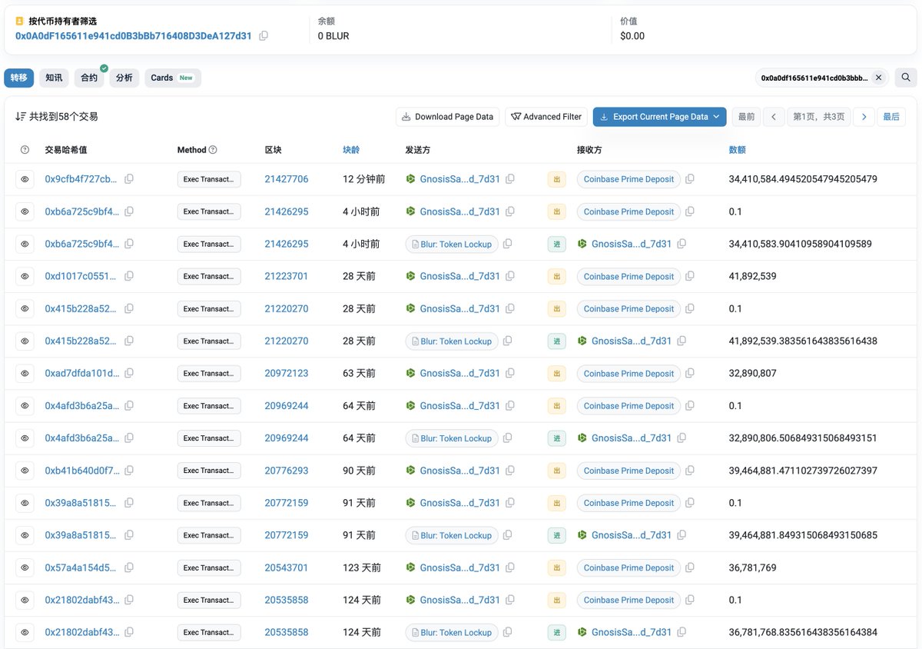The height and width of the screenshot is (649, 922).
Task: Copy Coinbase Prime Deposit address in block 21427706 row
Action: click(x=690, y=179)
